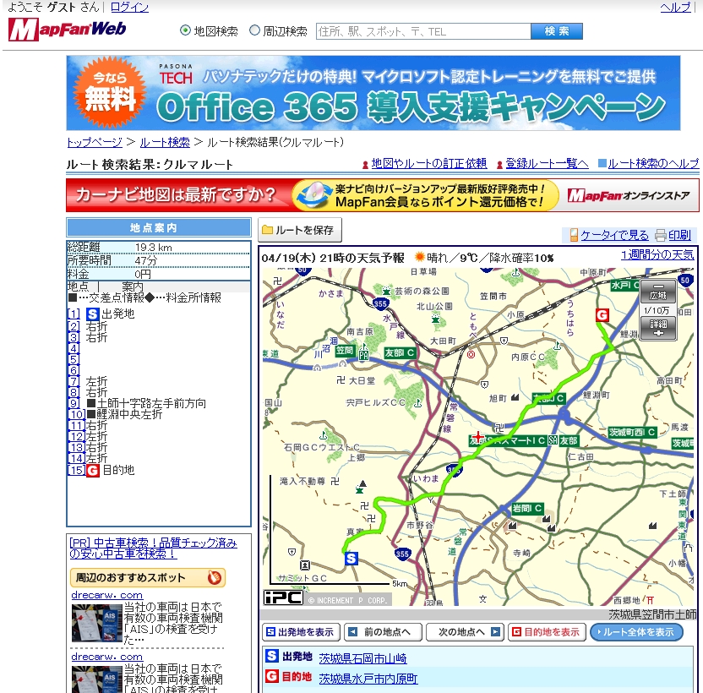The image size is (703, 693).
Task: Click the blue S start marker on map
Action: pos(351,558)
